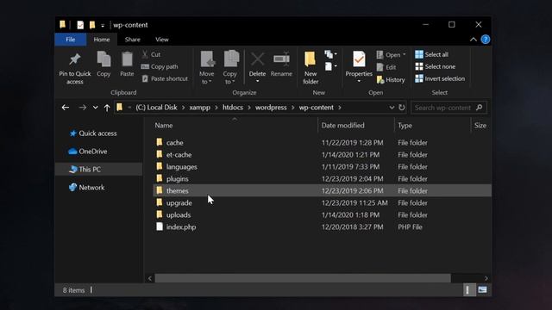Click the horizontal scrollbar thumb
Screen dimensions: 552x310
point(303,278)
